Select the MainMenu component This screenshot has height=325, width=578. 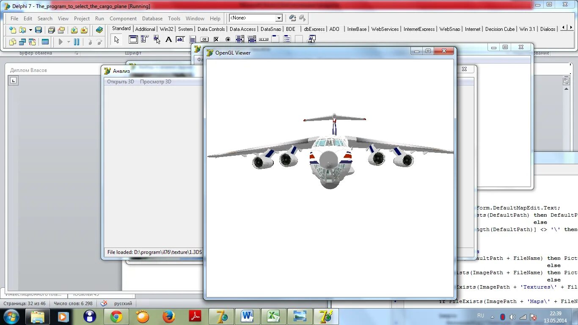coord(145,39)
